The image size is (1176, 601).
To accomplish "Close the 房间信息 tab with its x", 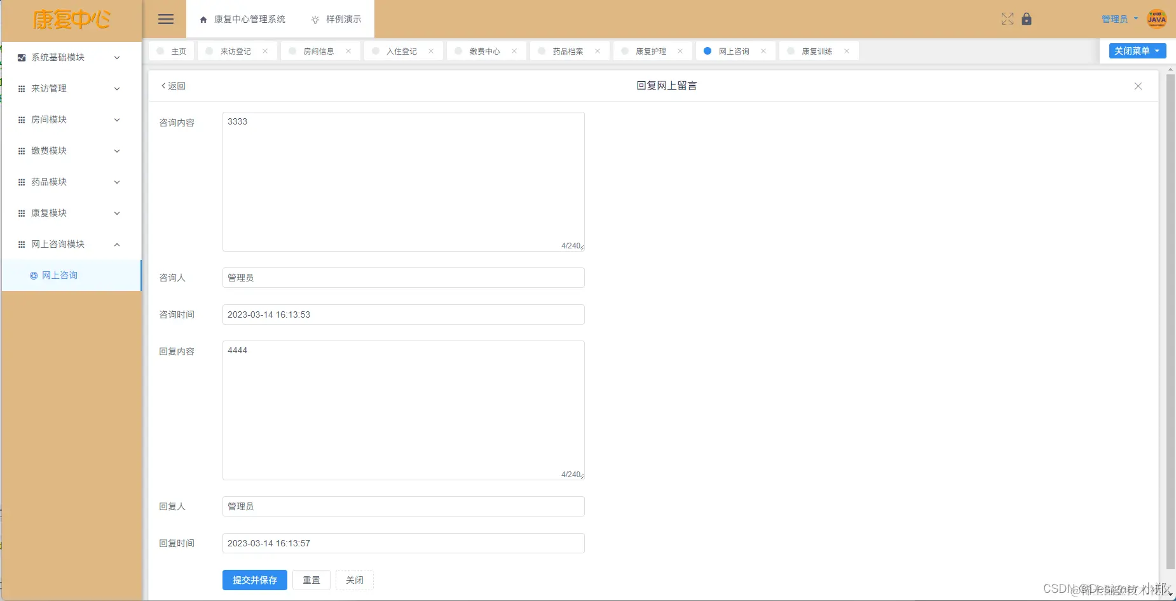I will pyautogui.click(x=348, y=51).
